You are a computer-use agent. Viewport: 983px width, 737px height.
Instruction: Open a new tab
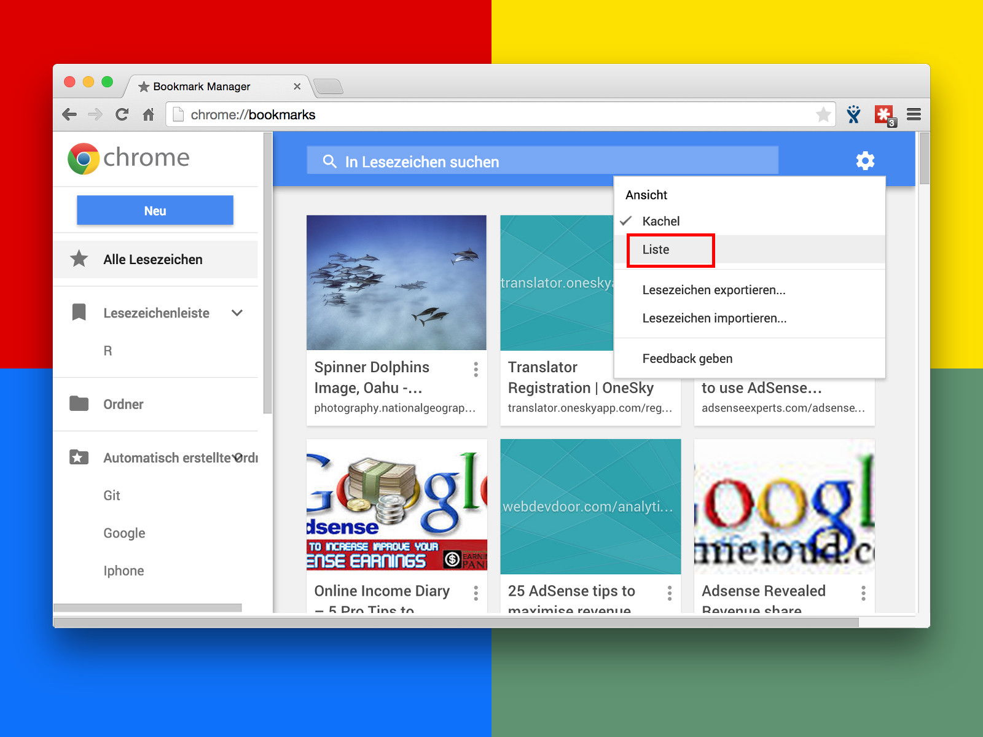pos(328,86)
